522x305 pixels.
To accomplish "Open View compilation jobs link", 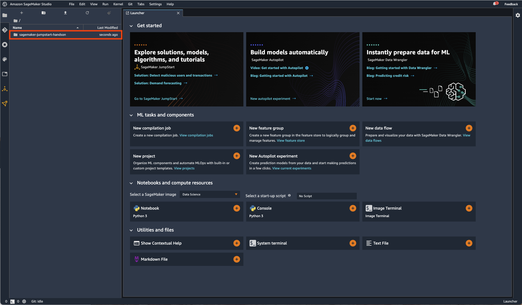I will coord(196,135).
